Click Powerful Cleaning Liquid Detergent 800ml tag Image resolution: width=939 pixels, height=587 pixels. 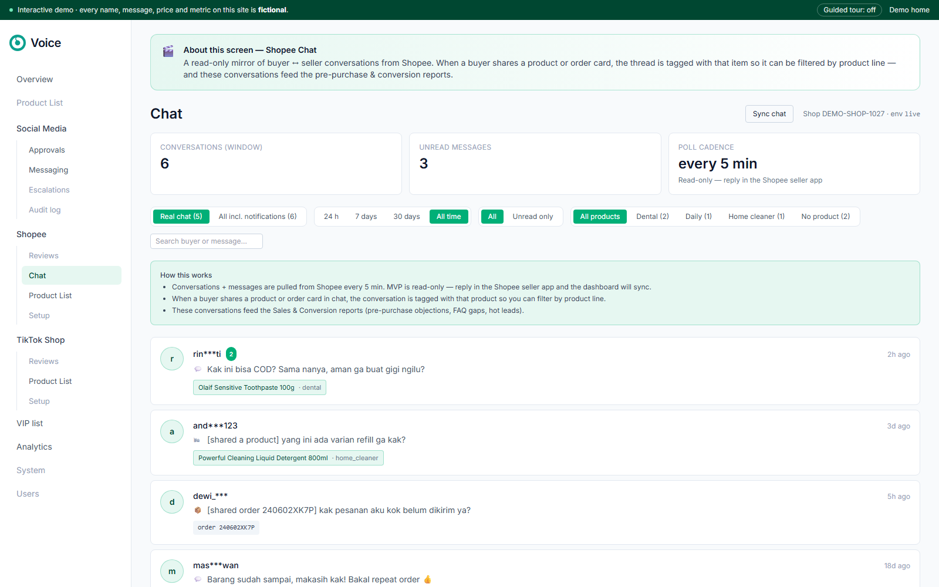(288, 458)
